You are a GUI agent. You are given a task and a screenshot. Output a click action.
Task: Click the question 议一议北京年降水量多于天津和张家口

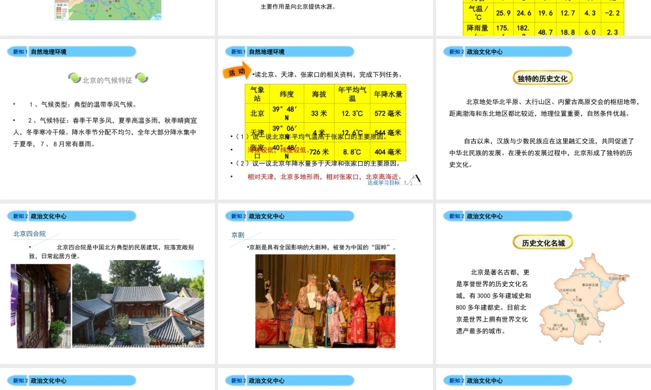tap(316, 163)
